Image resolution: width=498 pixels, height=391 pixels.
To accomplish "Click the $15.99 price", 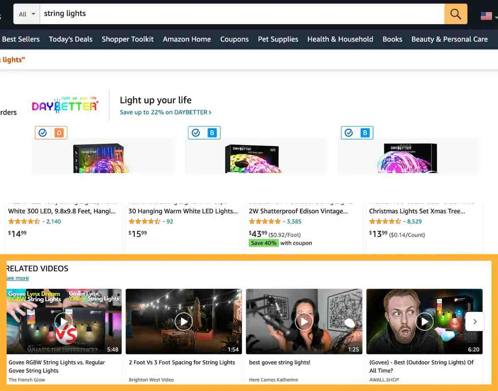I will tap(138, 234).
